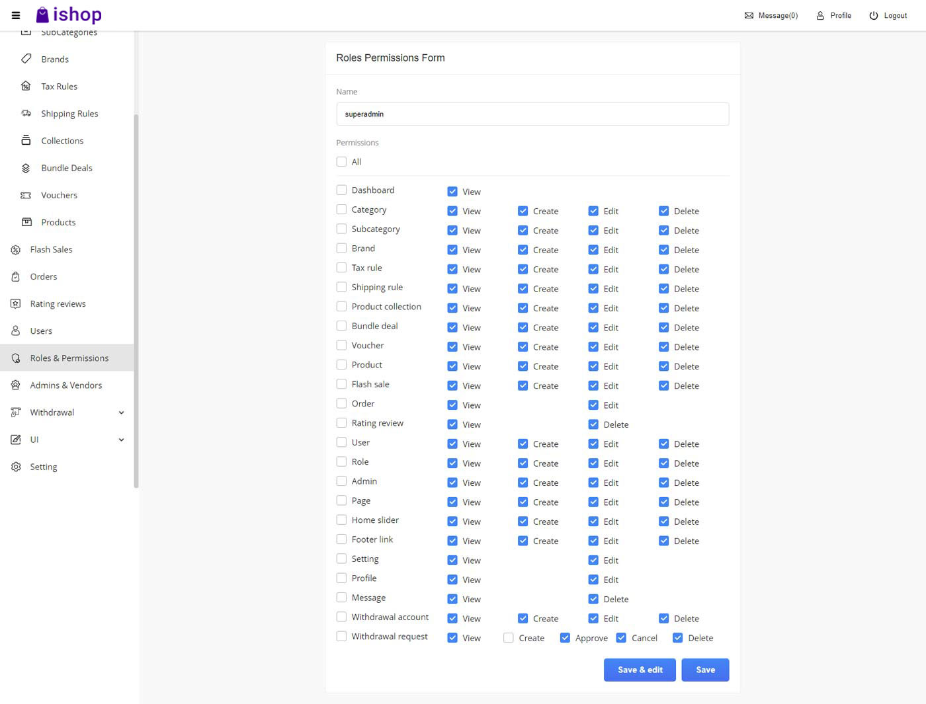Screen dimensions: 926x704
Task: Uncheck View permission for Dashboard
Action: [452, 191]
